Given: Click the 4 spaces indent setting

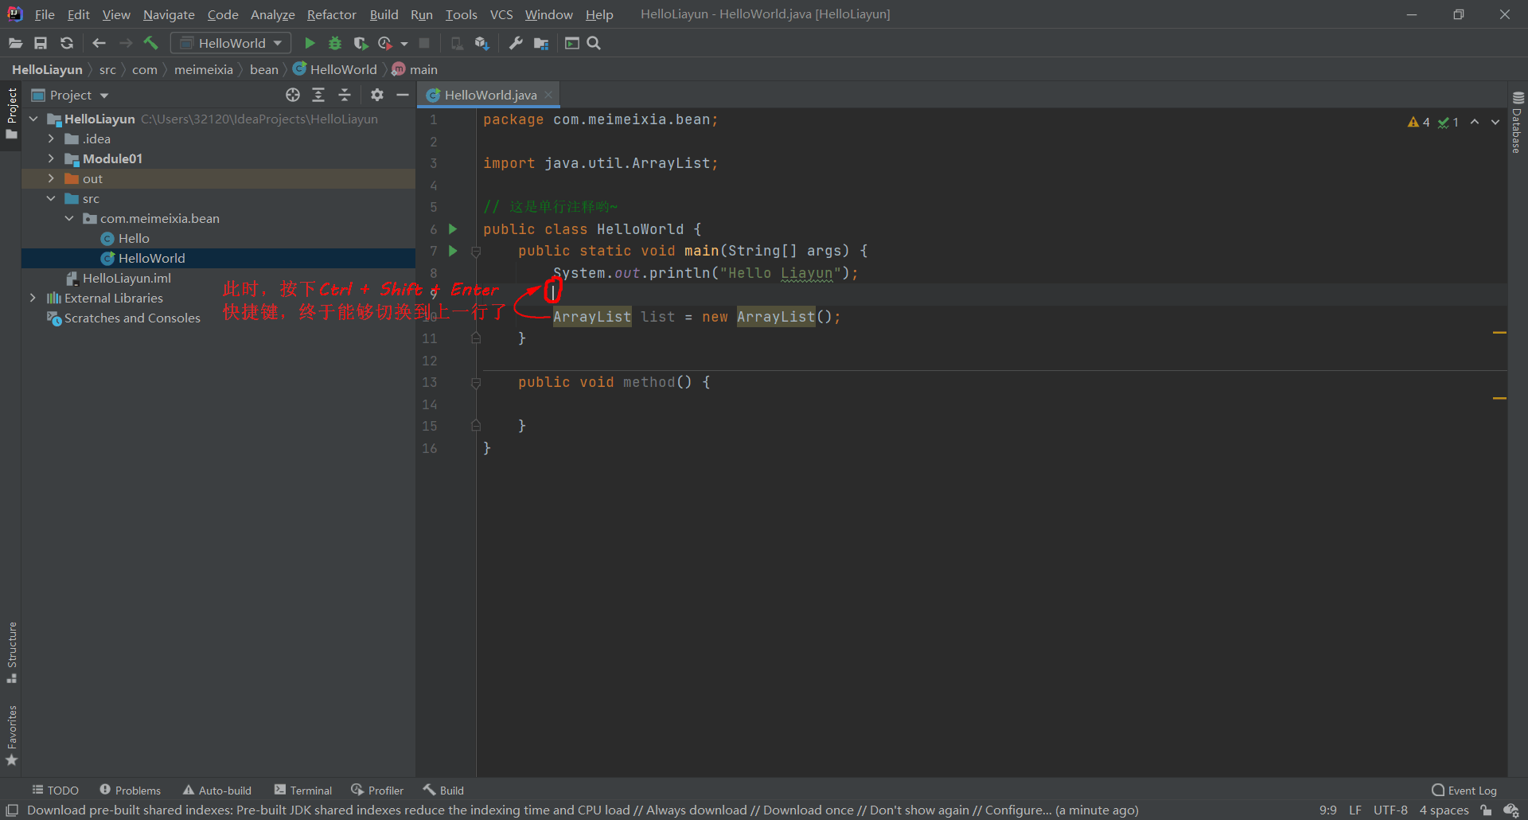Looking at the screenshot, I should 1444,810.
